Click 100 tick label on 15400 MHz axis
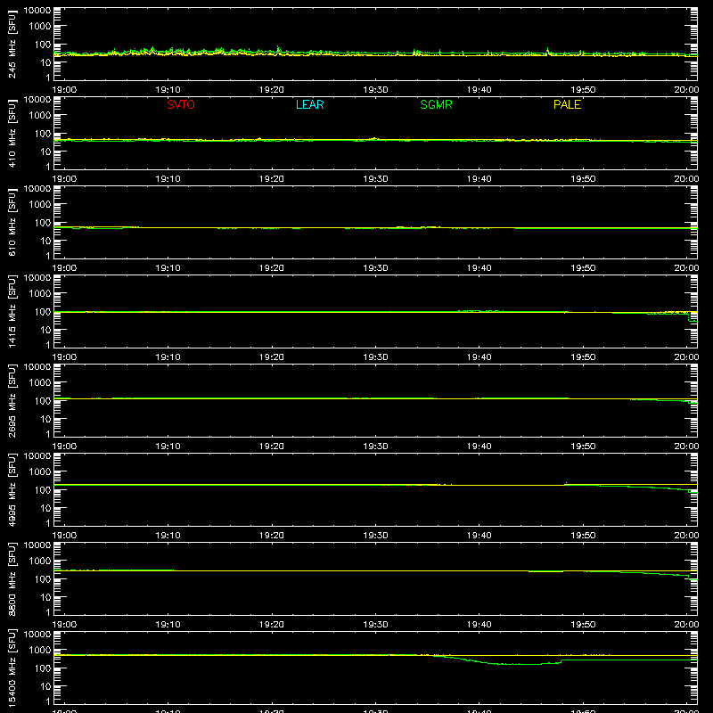The height and width of the screenshot is (713, 713). pyautogui.click(x=43, y=668)
